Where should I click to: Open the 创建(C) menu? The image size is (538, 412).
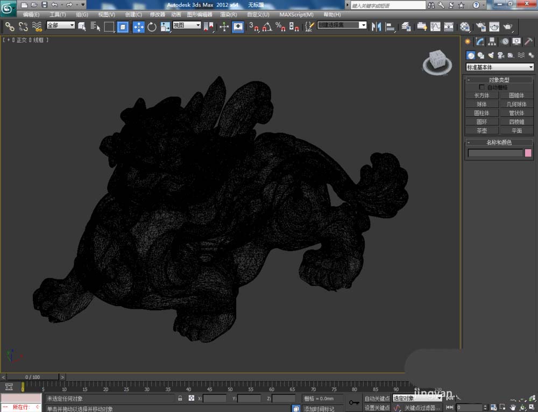coord(133,15)
